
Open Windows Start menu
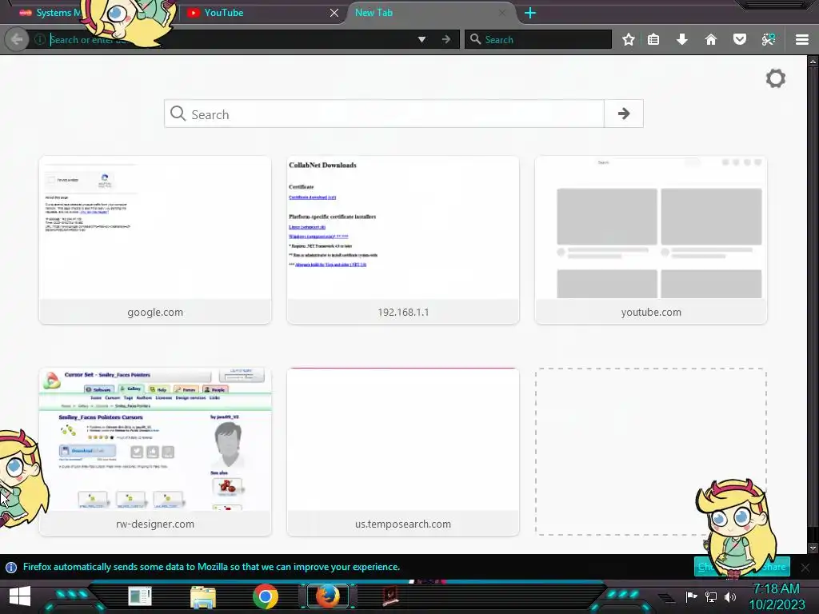tap(20, 596)
